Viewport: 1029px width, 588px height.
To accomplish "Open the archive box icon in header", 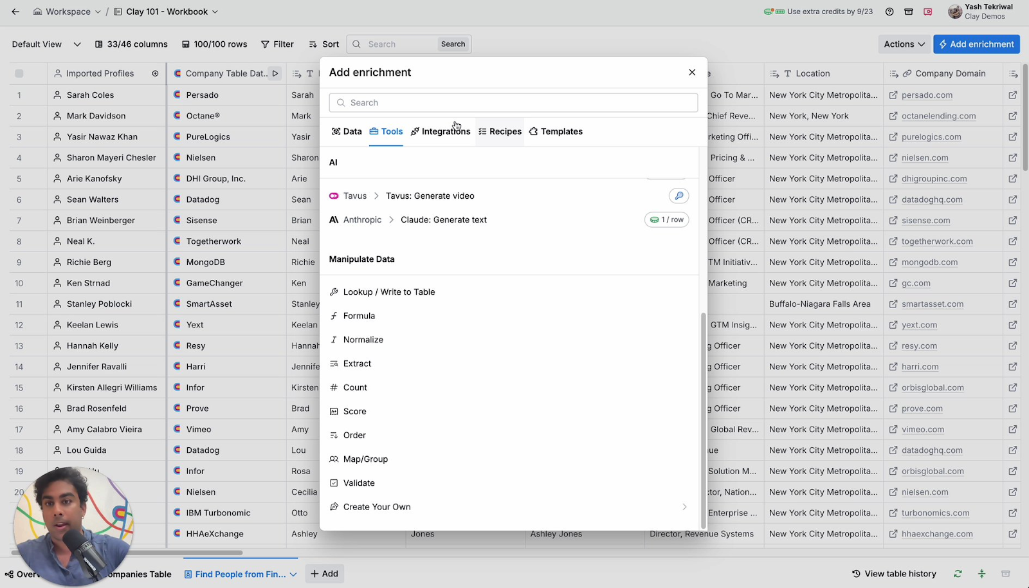I will click(x=909, y=12).
